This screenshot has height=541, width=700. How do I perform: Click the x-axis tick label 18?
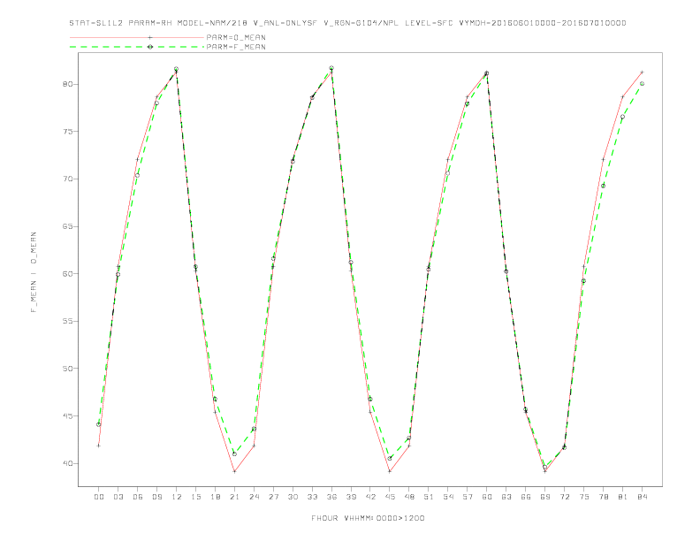pyautogui.click(x=215, y=497)
